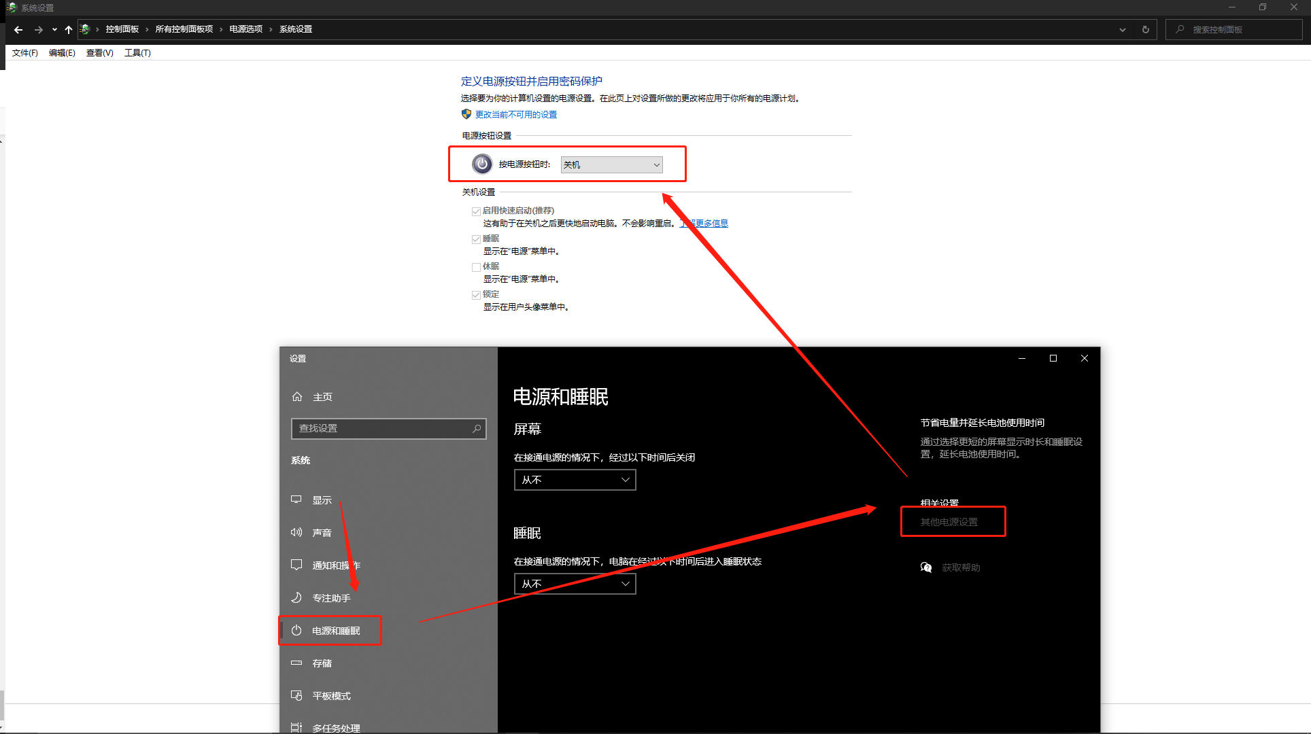Image resolution: width=1311 pixels, height=734 pixels.
Task: Toggle the 锁定 lock checkbox
Action: pos(476,295)
